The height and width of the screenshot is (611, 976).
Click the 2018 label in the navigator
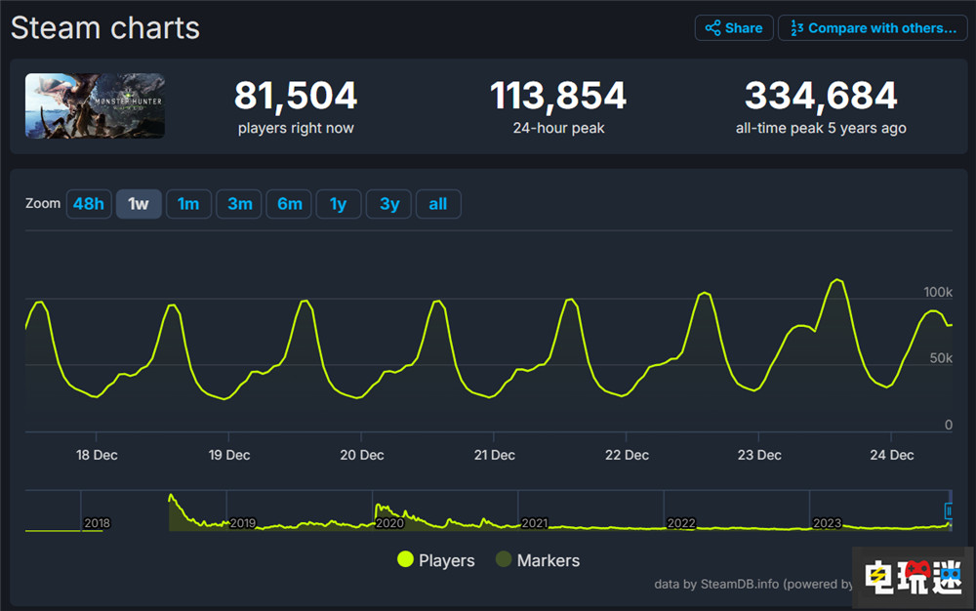(x=97, y=523)
